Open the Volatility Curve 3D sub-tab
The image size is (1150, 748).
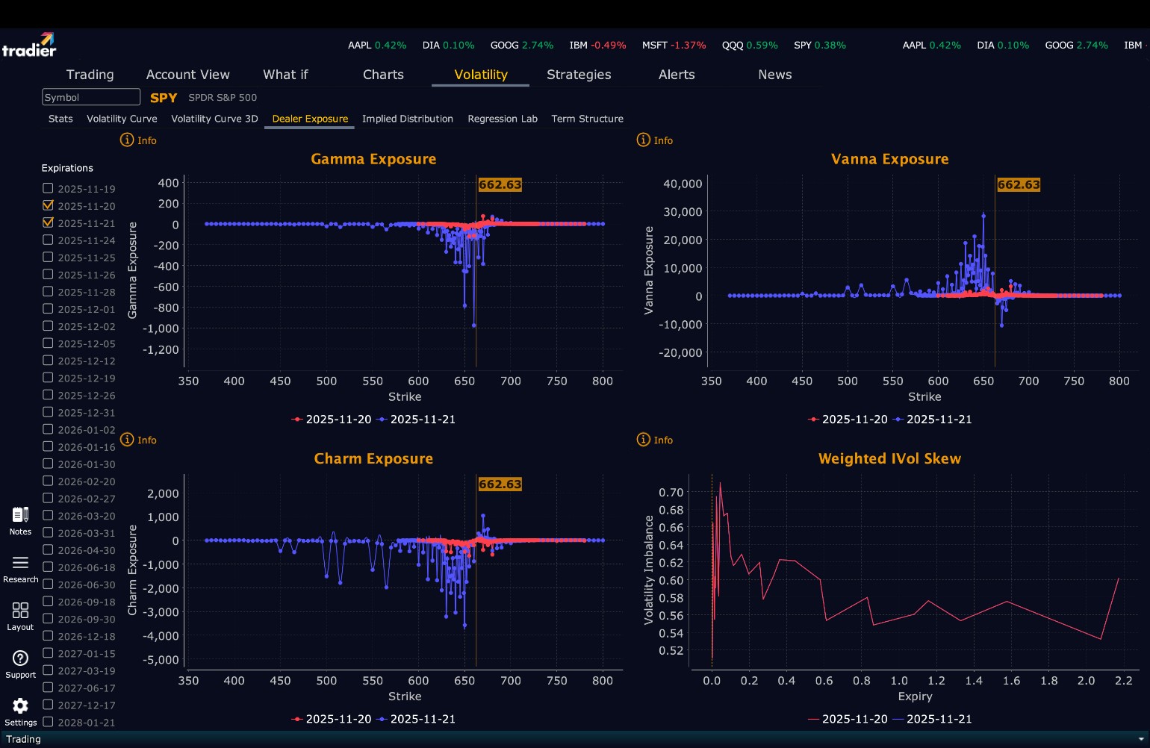pos(214,119)
